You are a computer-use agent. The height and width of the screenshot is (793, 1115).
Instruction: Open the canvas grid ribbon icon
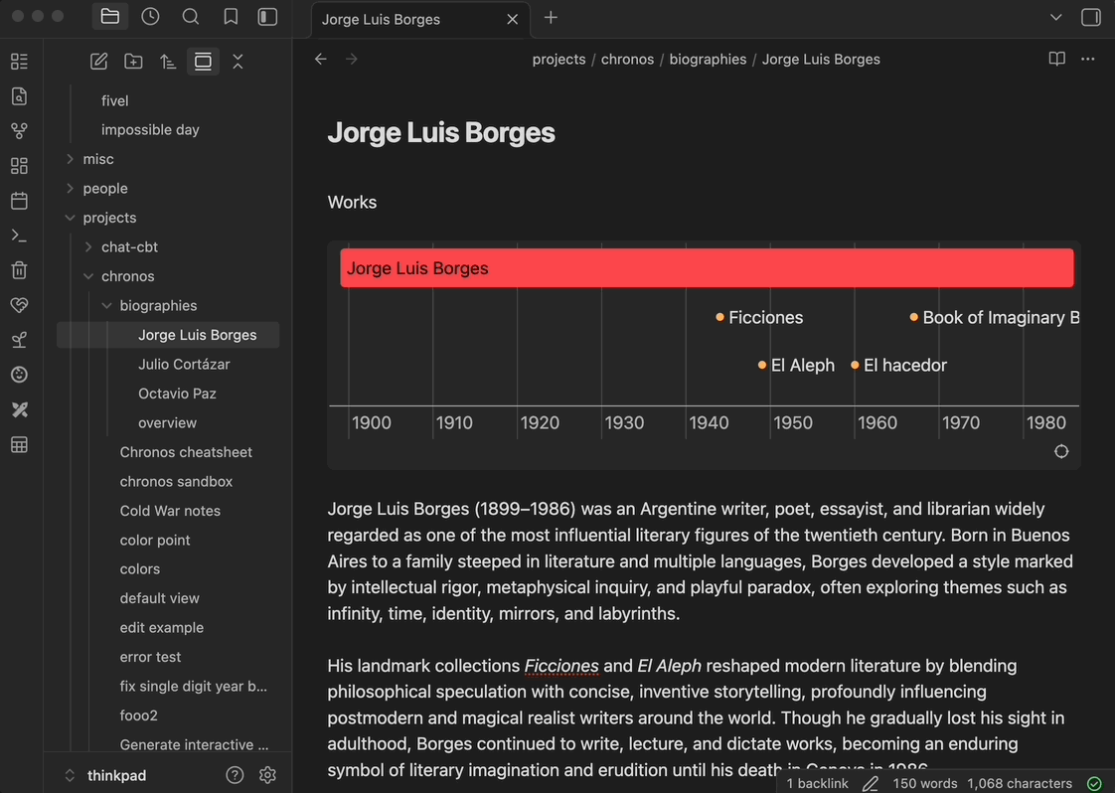(x=19, y=166)
